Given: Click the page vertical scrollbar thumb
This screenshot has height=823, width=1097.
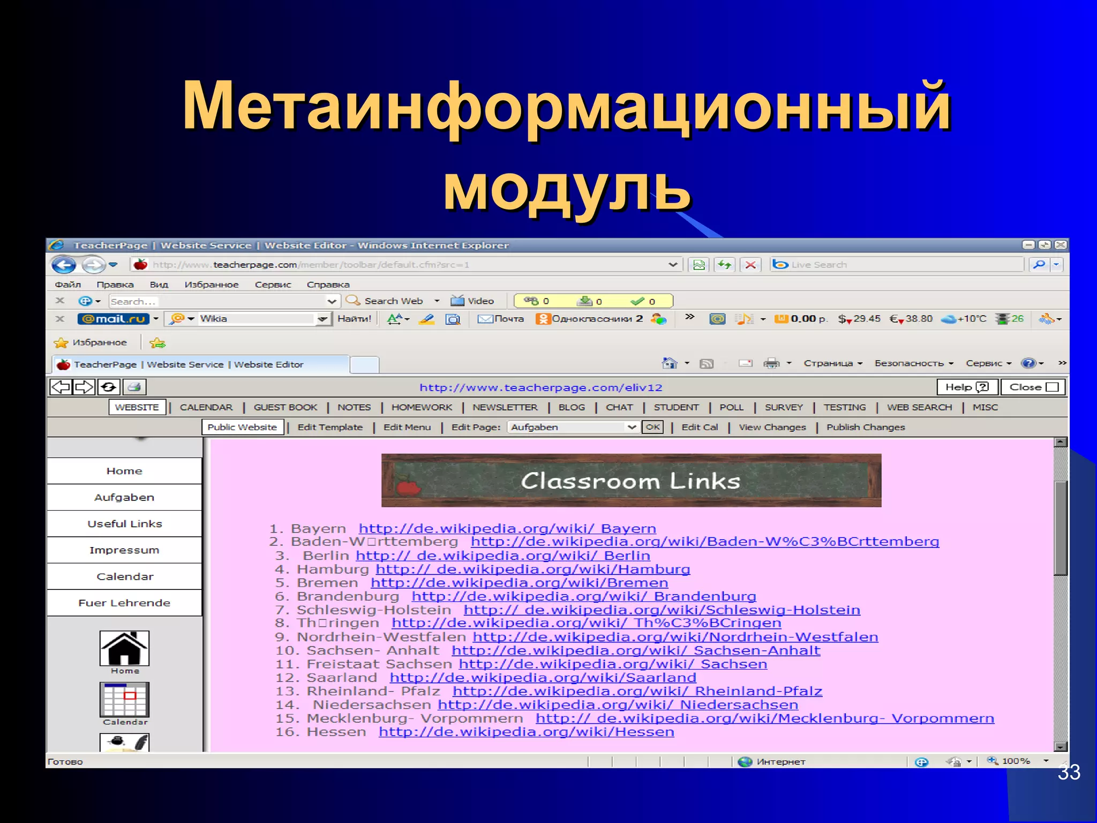Looking at the screenshot, I should (x=1061, y=528).
